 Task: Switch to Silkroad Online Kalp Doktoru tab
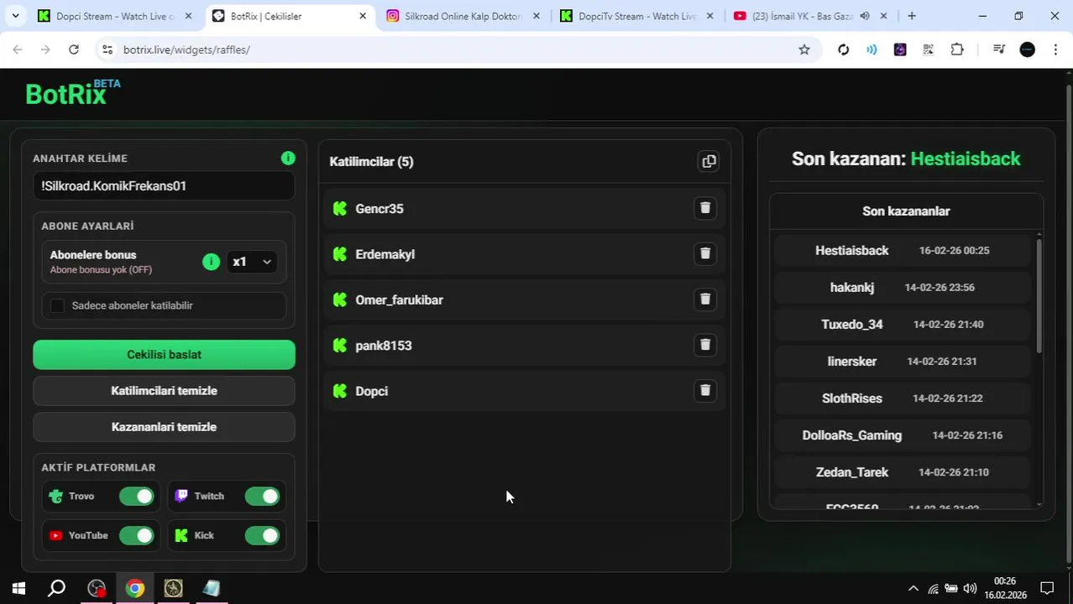coord(464,16)
